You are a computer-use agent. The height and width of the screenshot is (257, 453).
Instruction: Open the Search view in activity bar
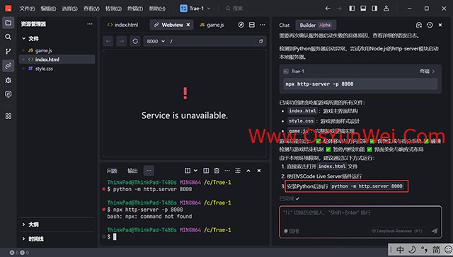(x=8, y=37)
